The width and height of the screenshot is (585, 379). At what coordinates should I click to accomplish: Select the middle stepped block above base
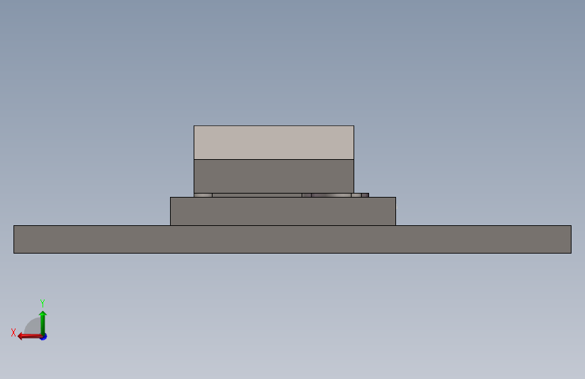[283, 211]
